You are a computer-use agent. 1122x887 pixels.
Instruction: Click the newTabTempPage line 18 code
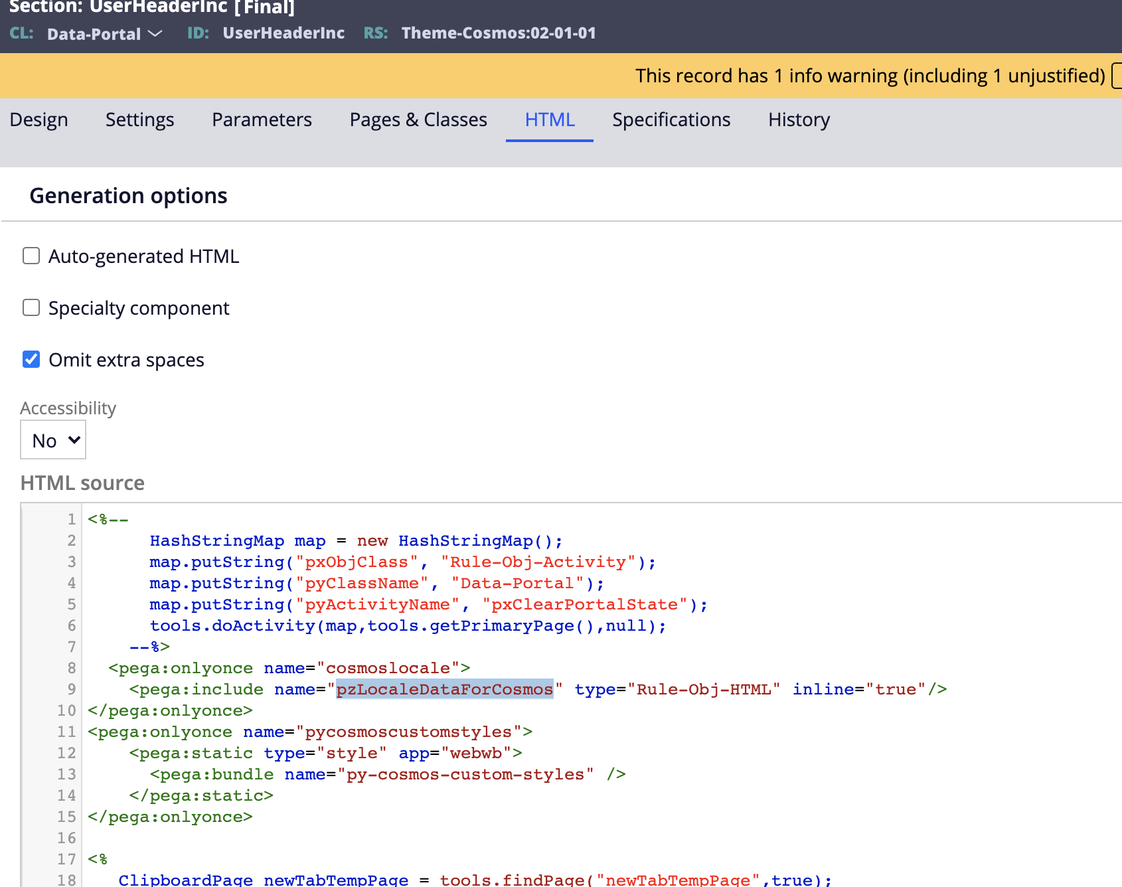coord(475,880)
